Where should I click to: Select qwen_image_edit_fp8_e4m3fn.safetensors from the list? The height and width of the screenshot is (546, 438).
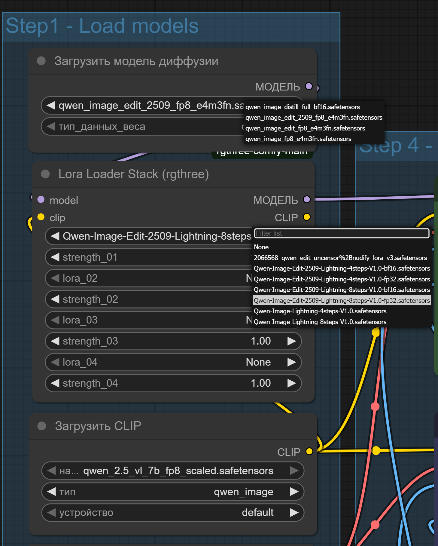pyautogui.click(x=313, y=128)
